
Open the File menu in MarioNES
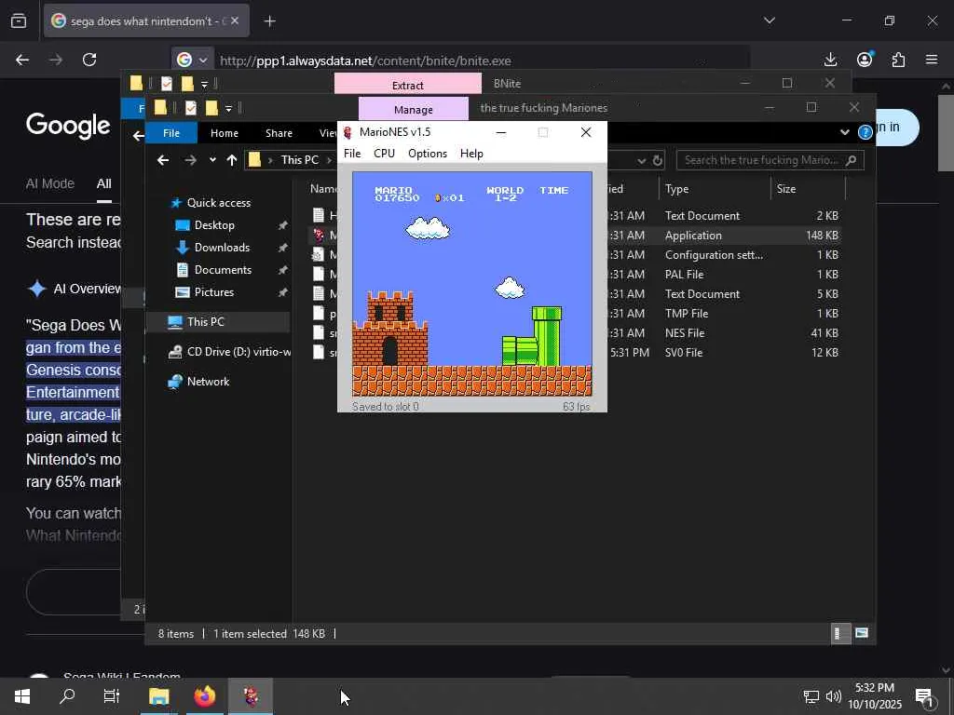point(352,154)
